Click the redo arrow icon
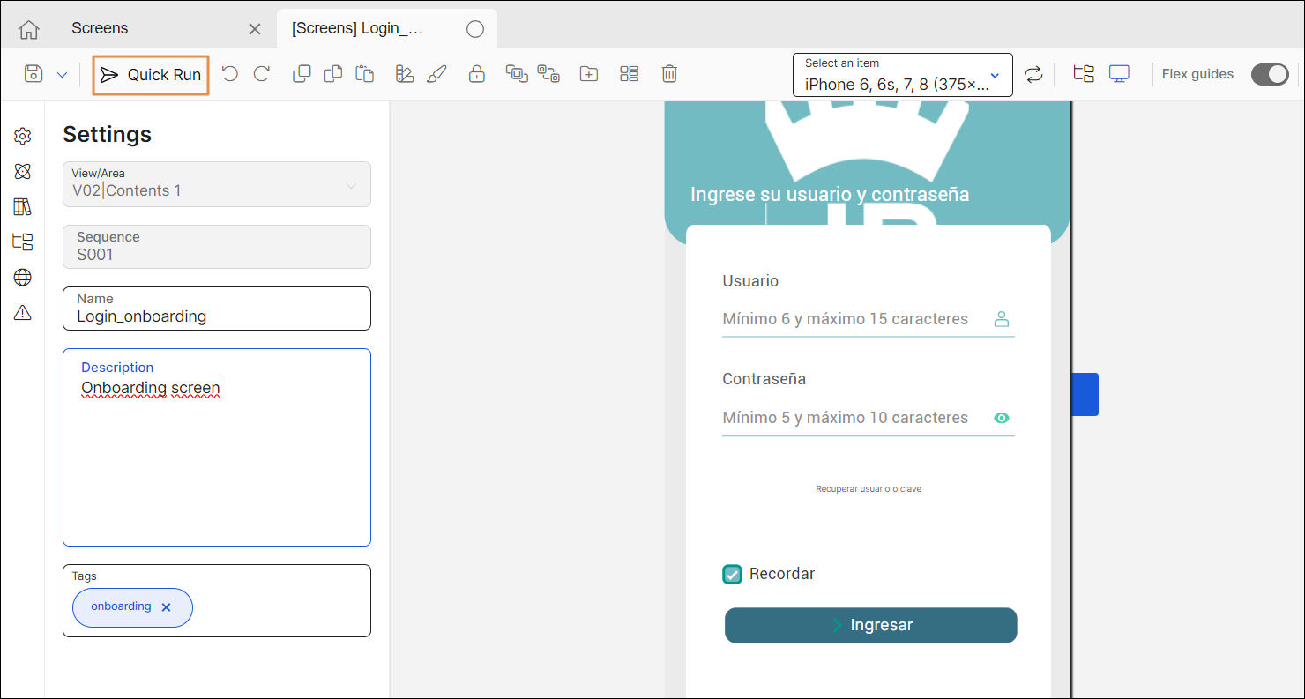The height and width of the screenshot is (699, 1305). point(262,74)
